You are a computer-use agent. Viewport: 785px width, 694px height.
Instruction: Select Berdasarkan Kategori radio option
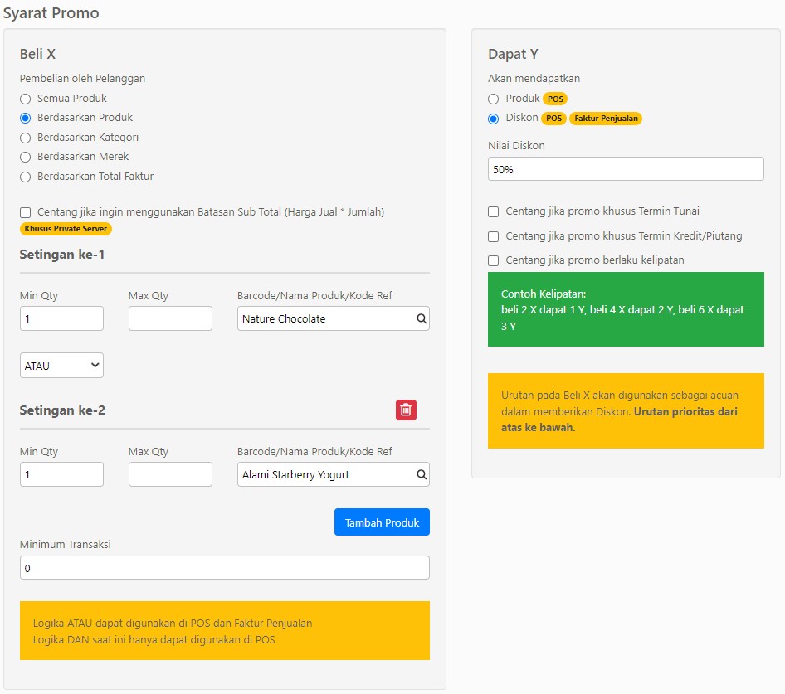(x=26, y=138)
